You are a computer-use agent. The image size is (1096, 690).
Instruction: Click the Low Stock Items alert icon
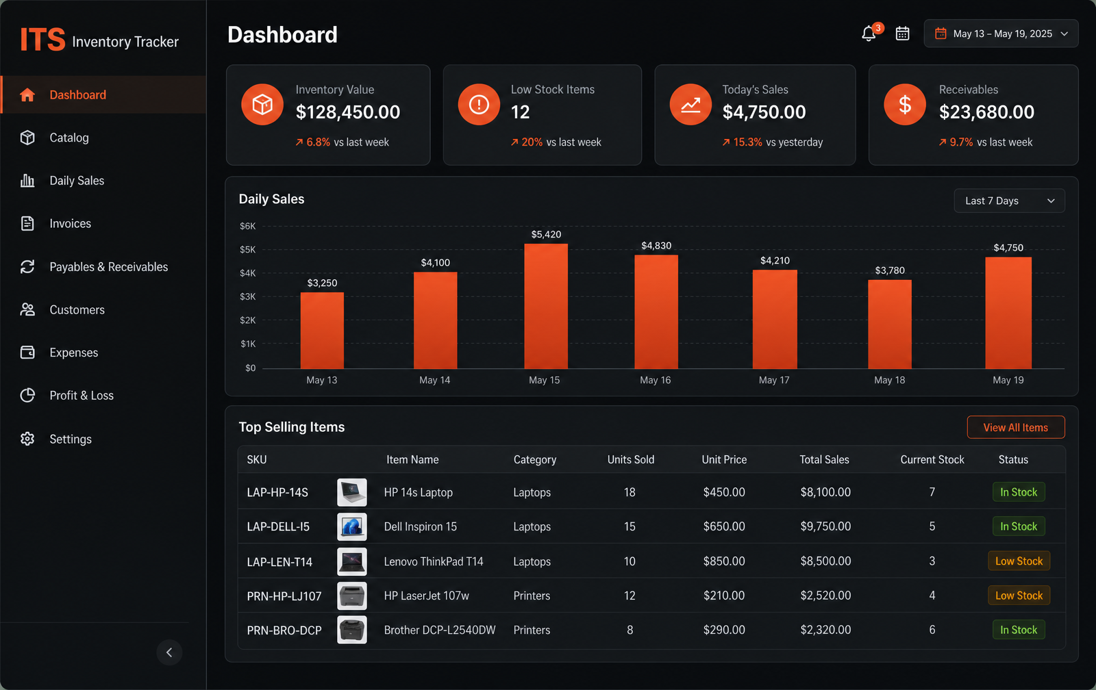point(479,105)
